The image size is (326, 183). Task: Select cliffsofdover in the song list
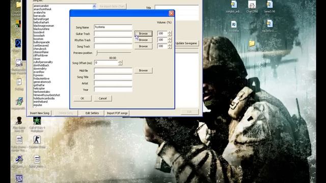click(x=41, y=55)
